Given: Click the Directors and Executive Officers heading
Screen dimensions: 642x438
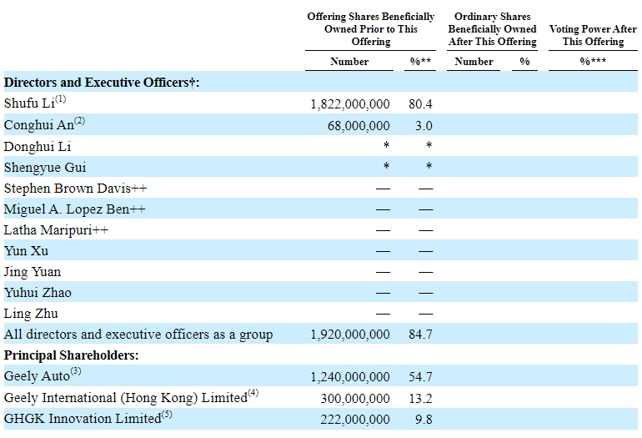Looking at the screenshot, I should click(102, 83).
